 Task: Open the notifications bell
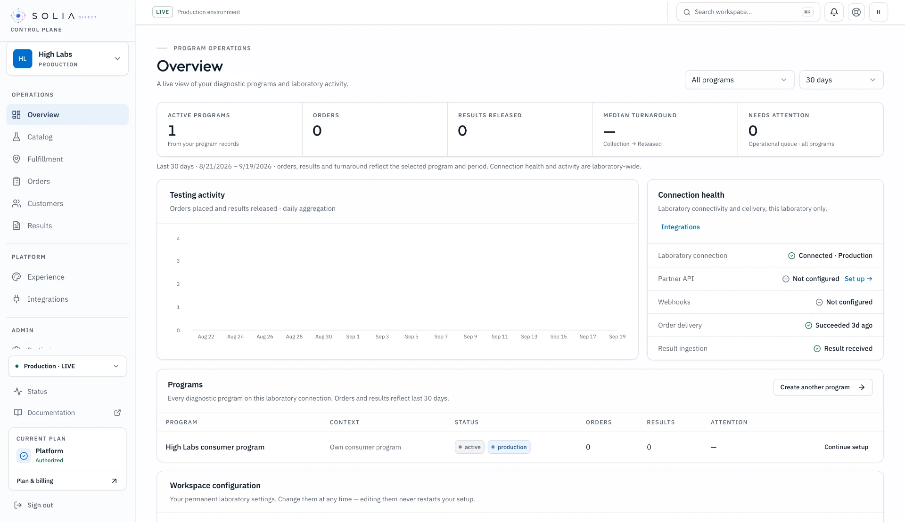(x=834, y=12)
